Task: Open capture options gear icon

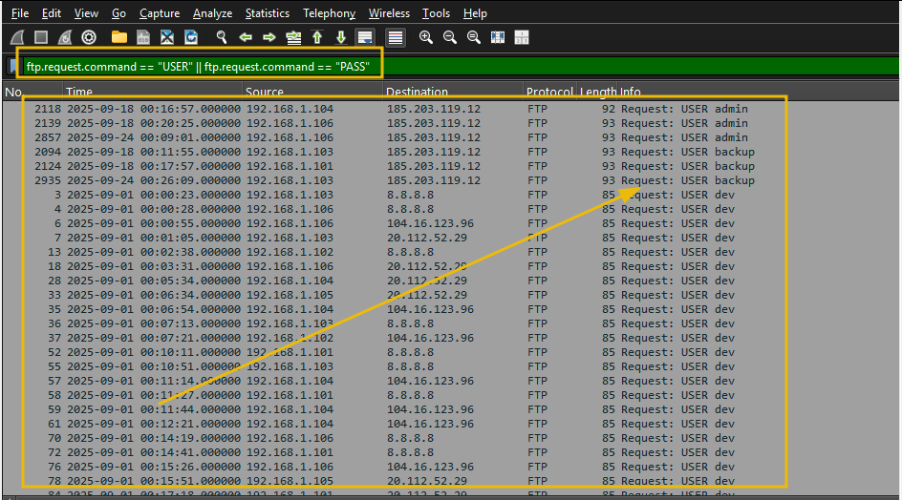Action: tap(89, 37)
